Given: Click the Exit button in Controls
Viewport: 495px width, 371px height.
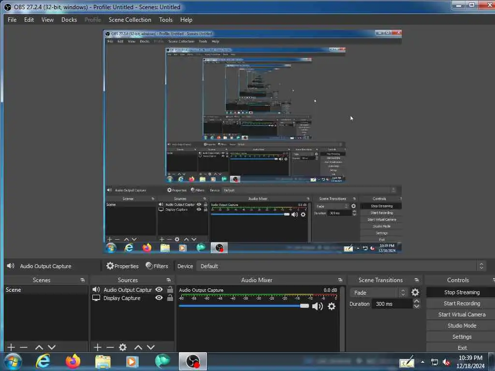Looking at the screenshot, I should [x=462, y=348].
